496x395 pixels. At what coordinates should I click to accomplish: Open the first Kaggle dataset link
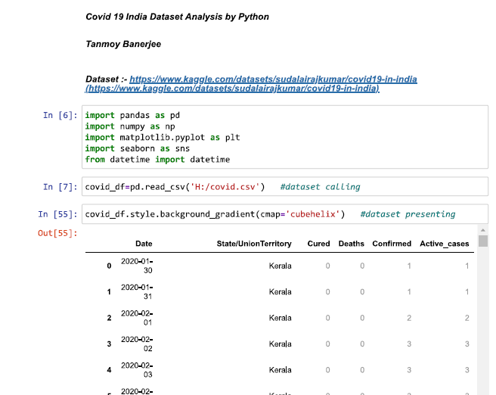(x=273, y=79)
